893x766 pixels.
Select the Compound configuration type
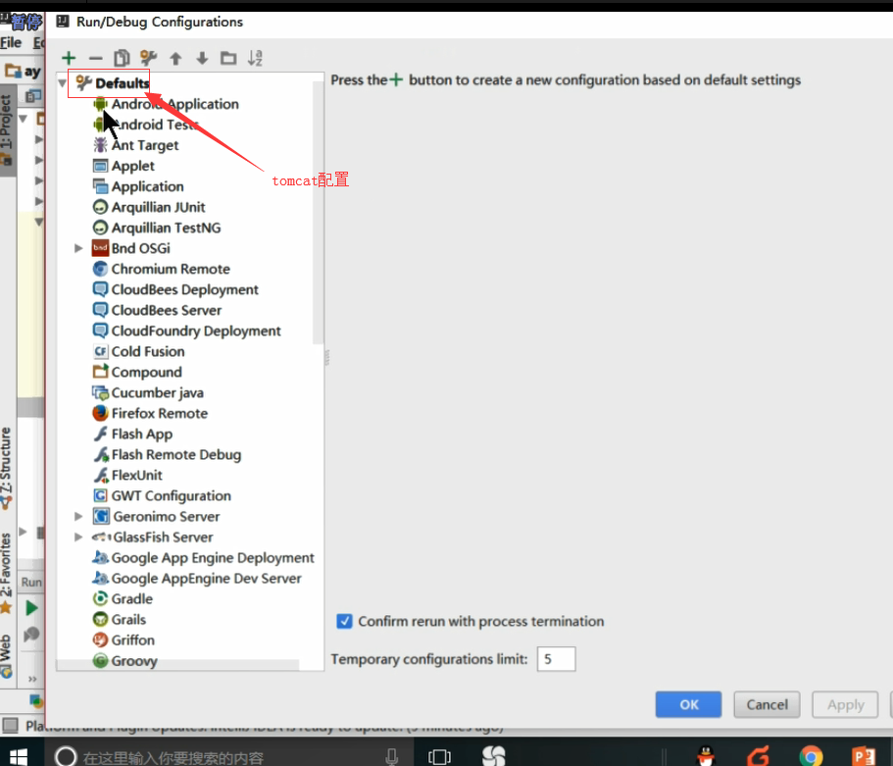tap(146, 372)
